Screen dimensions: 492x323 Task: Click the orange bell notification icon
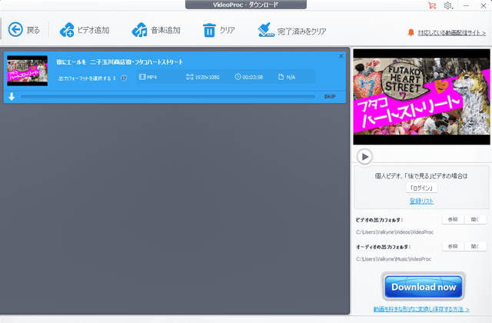click(x=411, y=32)
